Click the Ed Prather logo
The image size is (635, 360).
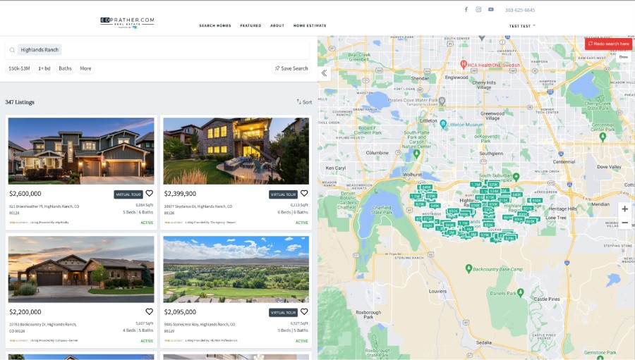(127, 23)
